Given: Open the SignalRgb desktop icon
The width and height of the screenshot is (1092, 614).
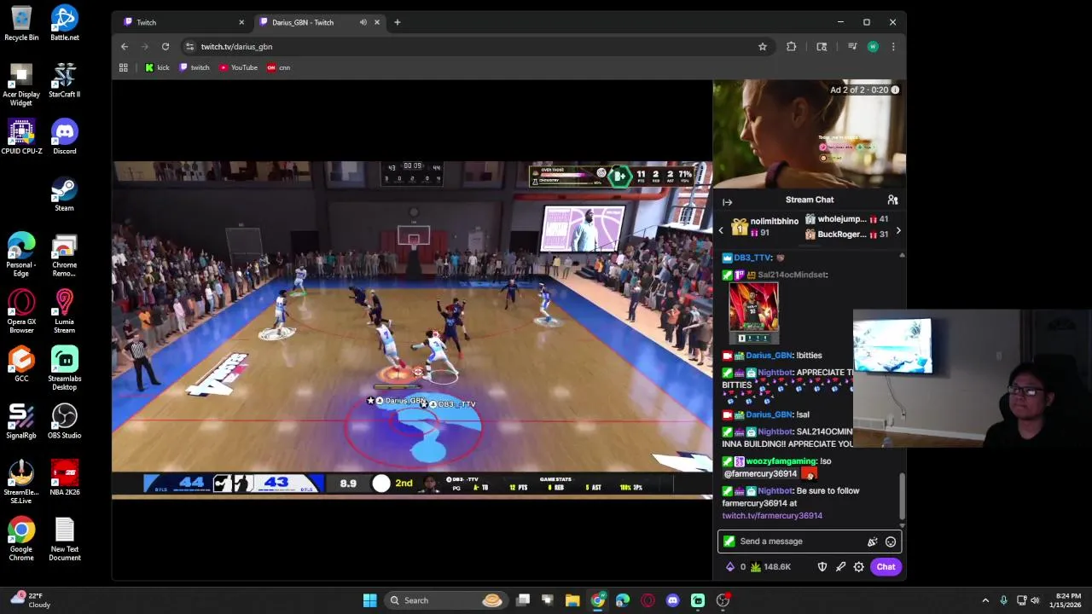Looking at the screenshot, I should click(x=21, y=422).
